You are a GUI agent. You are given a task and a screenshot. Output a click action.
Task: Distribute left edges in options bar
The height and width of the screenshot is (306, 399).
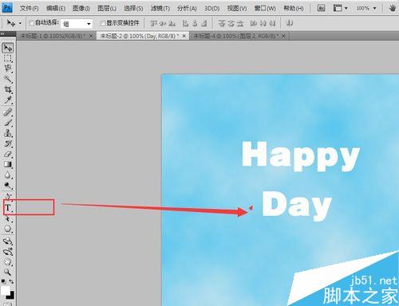click(x=253, y=24)
